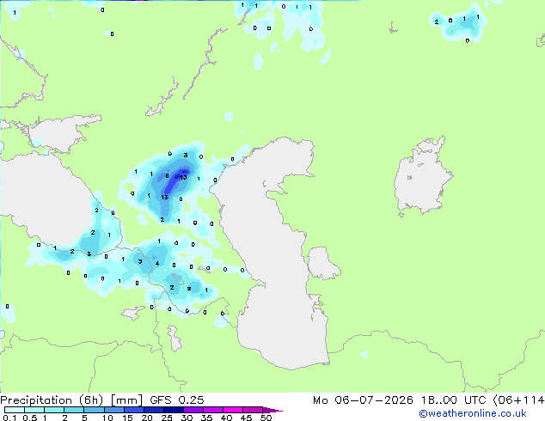Click the 'Precipitation (6h) [mm]' title text
545x421 pixels.
tap(71, 400)
